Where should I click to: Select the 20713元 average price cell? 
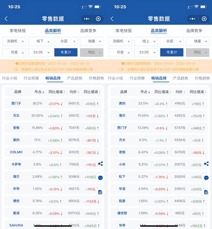74,213
